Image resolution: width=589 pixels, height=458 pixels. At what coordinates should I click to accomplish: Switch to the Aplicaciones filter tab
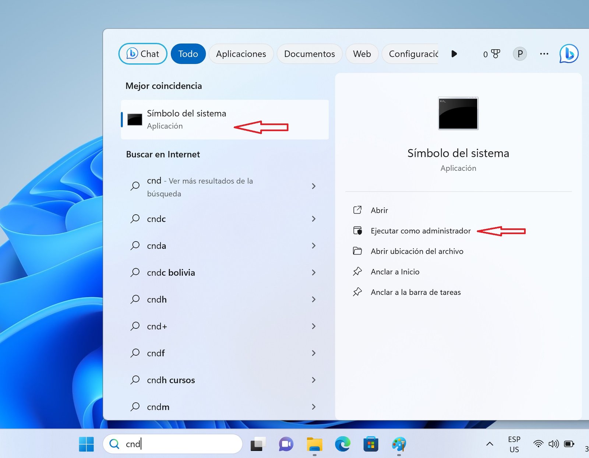point(241,54)
